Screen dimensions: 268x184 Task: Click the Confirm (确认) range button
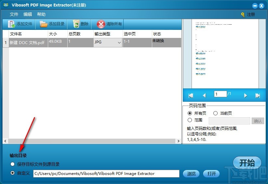pos(258,121)
